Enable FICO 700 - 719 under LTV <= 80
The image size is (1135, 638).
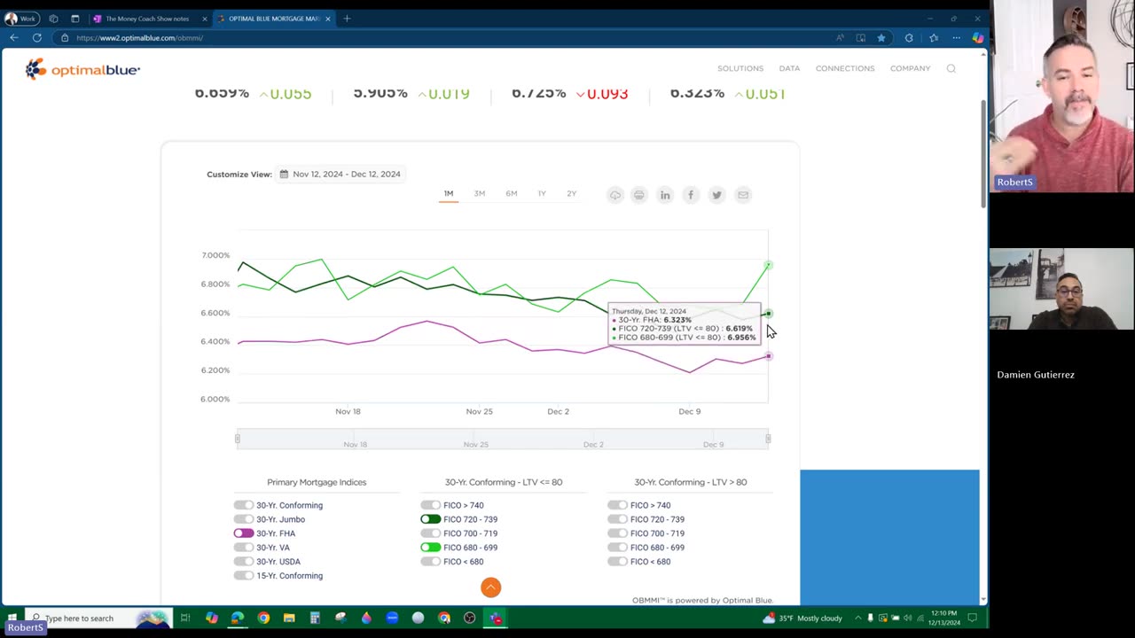[430, 533]
